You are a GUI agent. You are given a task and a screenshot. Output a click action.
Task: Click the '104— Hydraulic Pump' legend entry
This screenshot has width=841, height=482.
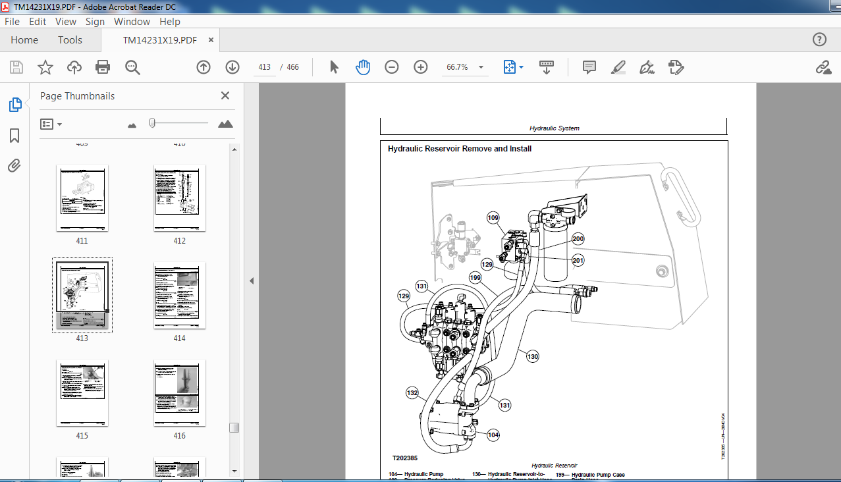[416, 474]
